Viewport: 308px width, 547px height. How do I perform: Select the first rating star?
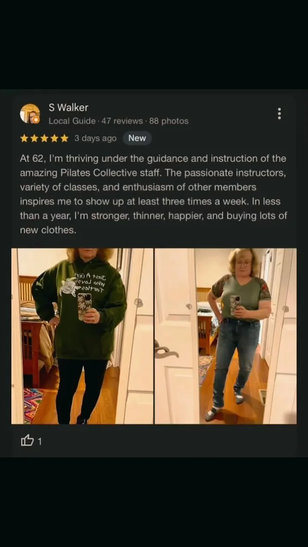(24, 138)
